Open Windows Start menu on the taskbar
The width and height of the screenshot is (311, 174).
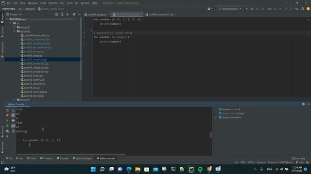93,169
